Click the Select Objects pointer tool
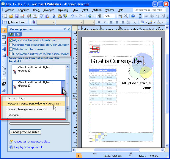170x159 pixels. 4,30
